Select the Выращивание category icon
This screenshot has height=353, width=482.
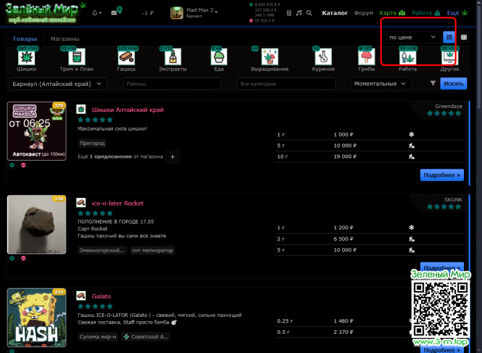[x=269, y=57]
